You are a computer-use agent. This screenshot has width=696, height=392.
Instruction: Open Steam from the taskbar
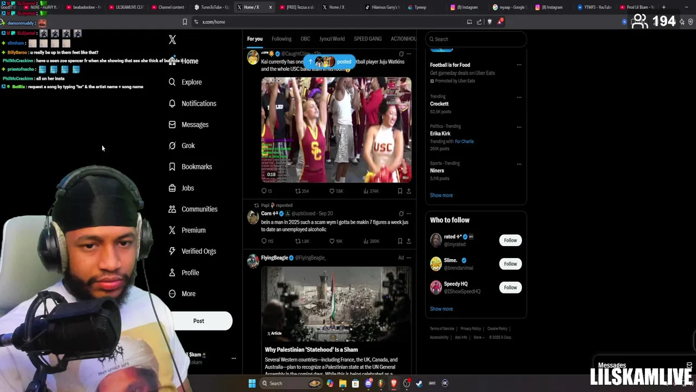(419, 383)
